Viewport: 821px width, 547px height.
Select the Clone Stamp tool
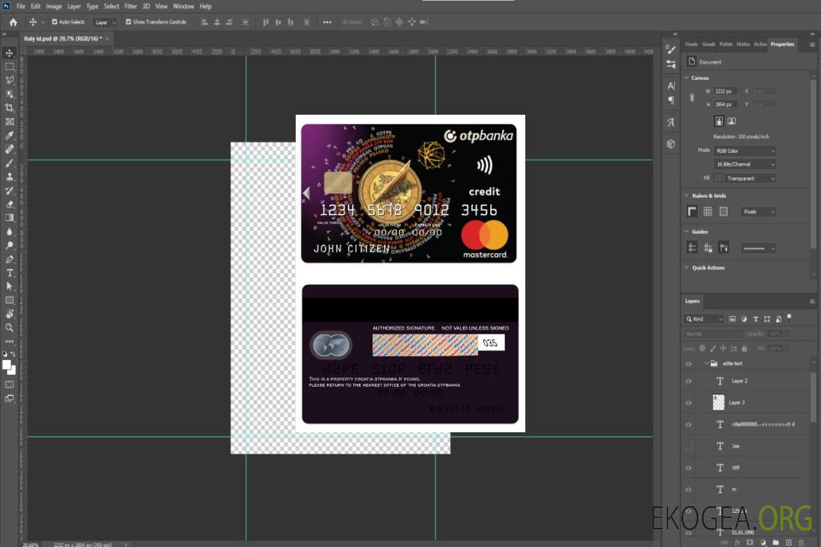tap(9, 176)
